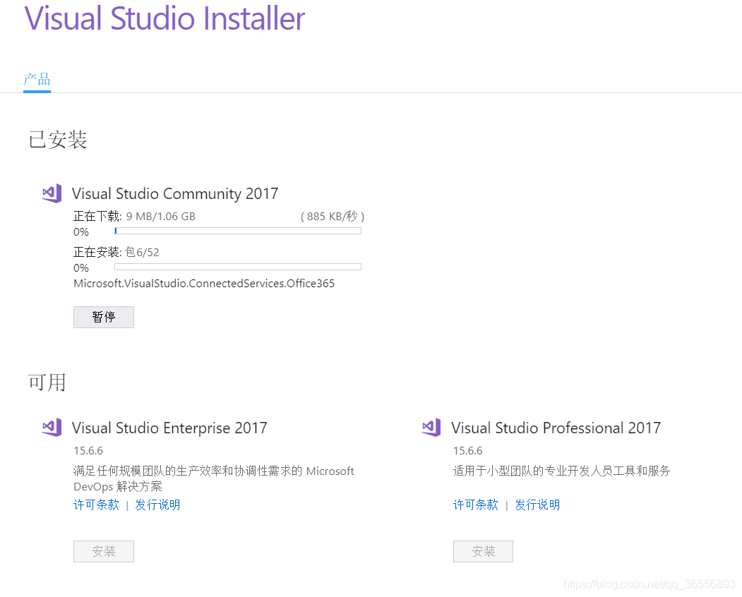
Task: Click the Visual Studio Installer title
Action: [x=164, y=18]
